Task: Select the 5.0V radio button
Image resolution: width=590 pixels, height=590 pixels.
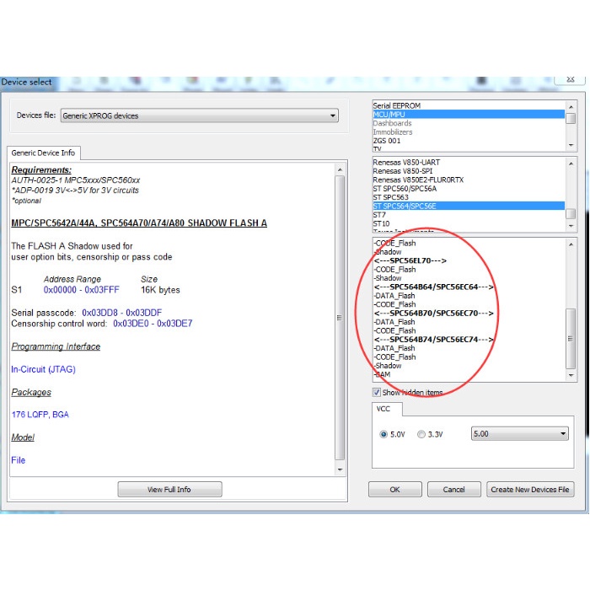Action: click(384, 434)
